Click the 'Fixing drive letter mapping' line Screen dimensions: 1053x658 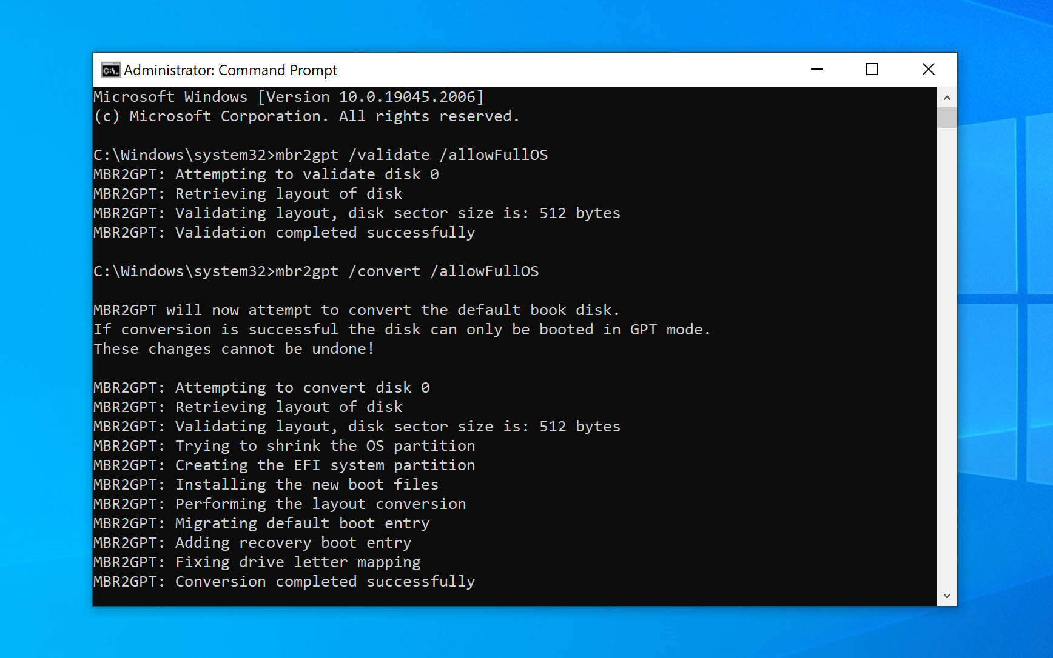(257, 562)
